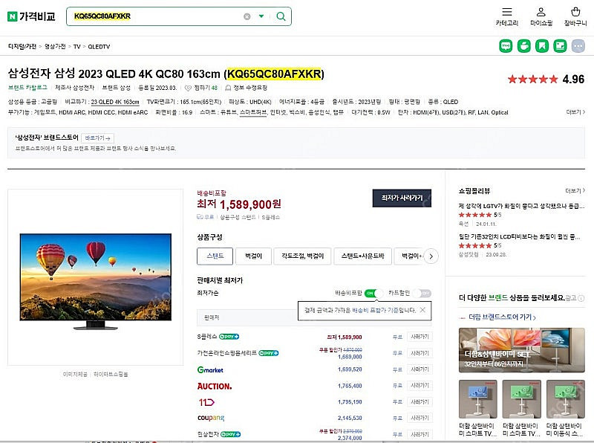Open the AUCTION seller logo
Viewport: 594px width, 443px height.
click(215, 386)
